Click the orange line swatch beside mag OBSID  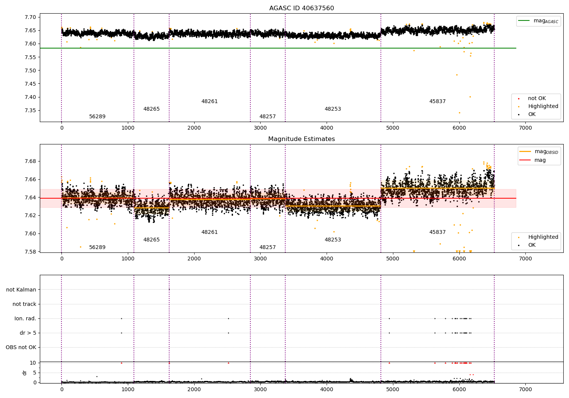click(x=525, y=152)
